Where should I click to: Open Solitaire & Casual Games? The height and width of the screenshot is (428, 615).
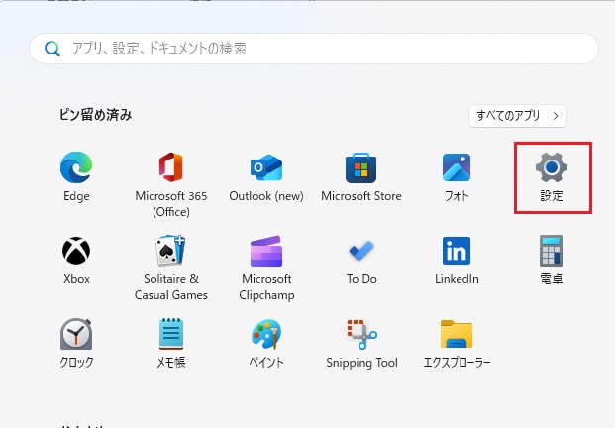tap(171, 251)
